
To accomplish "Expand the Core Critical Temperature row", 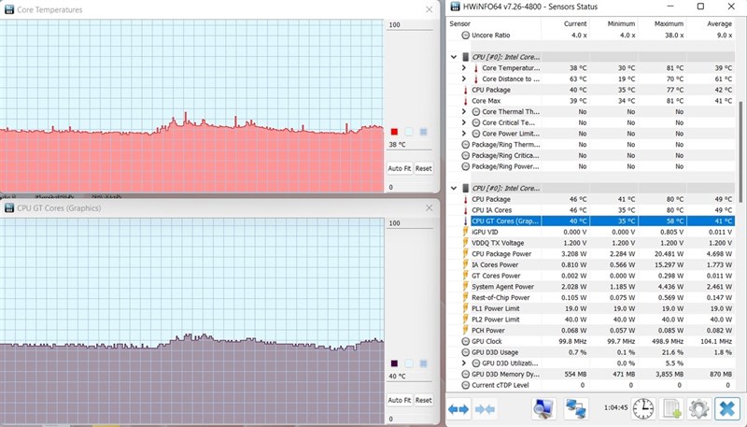I will 463,122.
